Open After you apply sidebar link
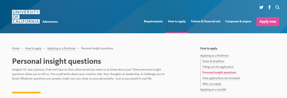The width and height of the screenshot is (287, 98). click(x=212, y=84)
